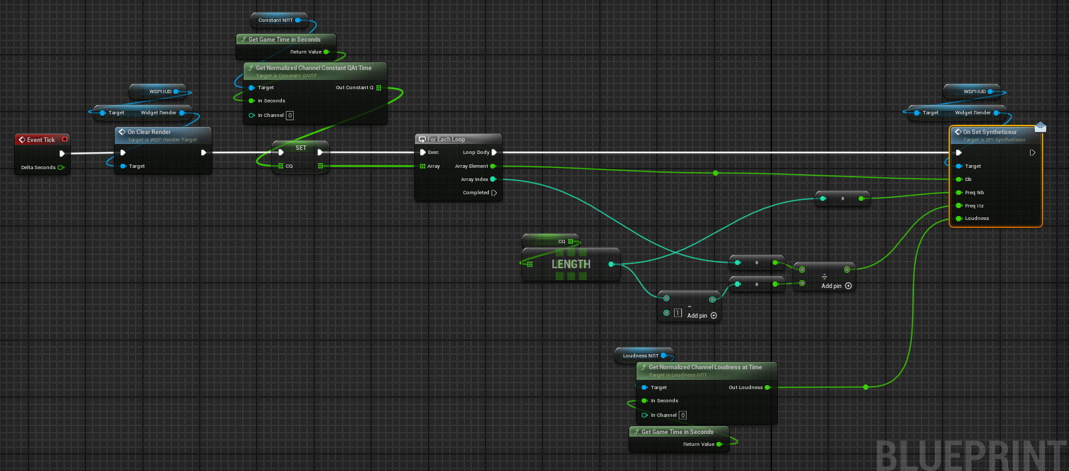Select the conversion node wired to Freq Nb
This screenshot has height=471, width=1069.
(842, 198)
